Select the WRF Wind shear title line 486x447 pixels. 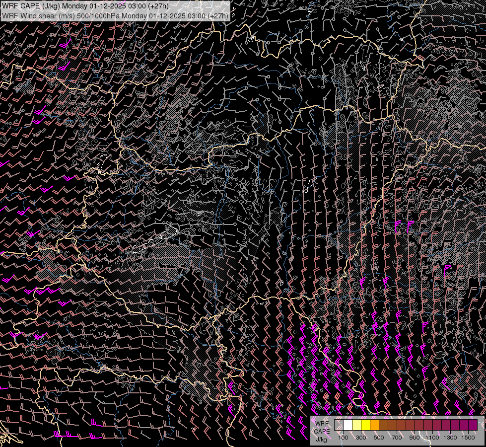(x=115, y=15)
